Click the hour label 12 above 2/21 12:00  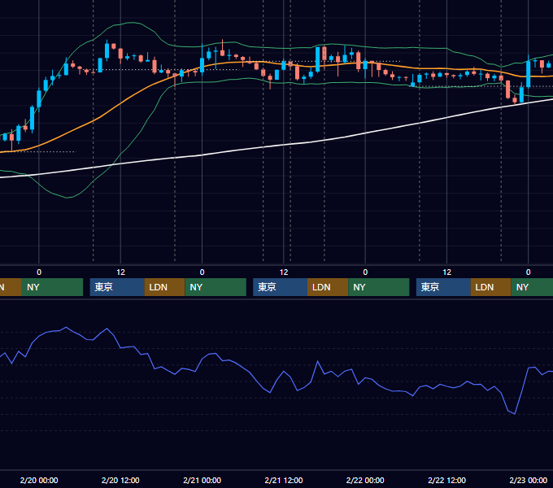click(x=284, y=272)
